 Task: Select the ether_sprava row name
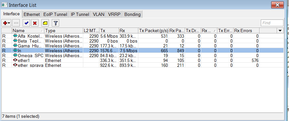[31, 65]
